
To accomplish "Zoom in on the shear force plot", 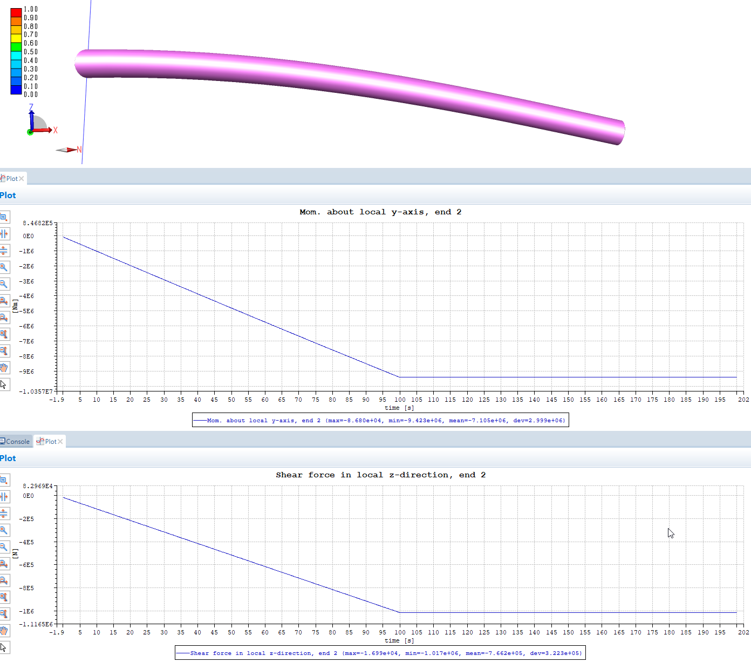I will (x=4, y=530).
